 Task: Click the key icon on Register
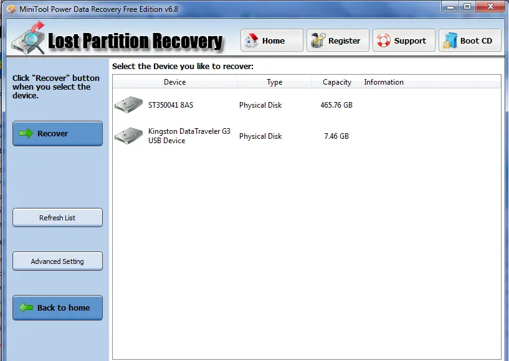click(x=318, y=40)
